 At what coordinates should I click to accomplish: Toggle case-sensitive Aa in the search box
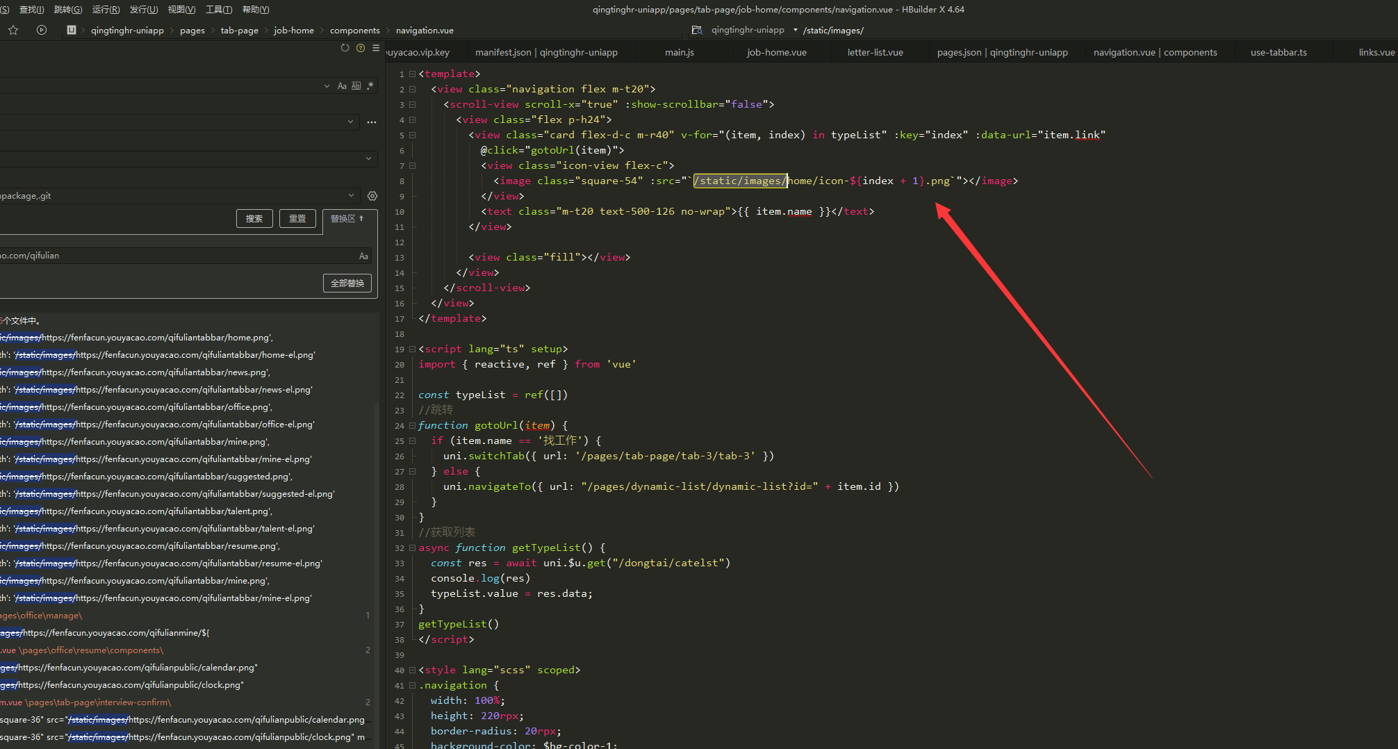[342, 85]
